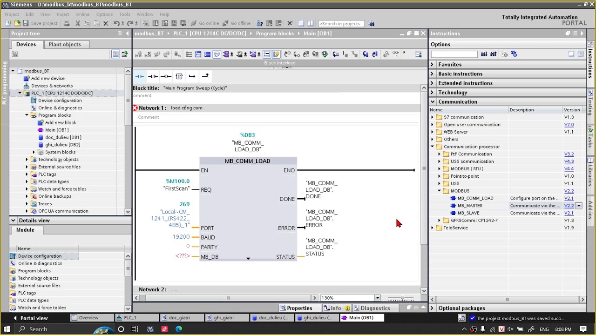The image size is (596, 335).
Task: Open the Windows Start menu
Action: pos(7,329)
